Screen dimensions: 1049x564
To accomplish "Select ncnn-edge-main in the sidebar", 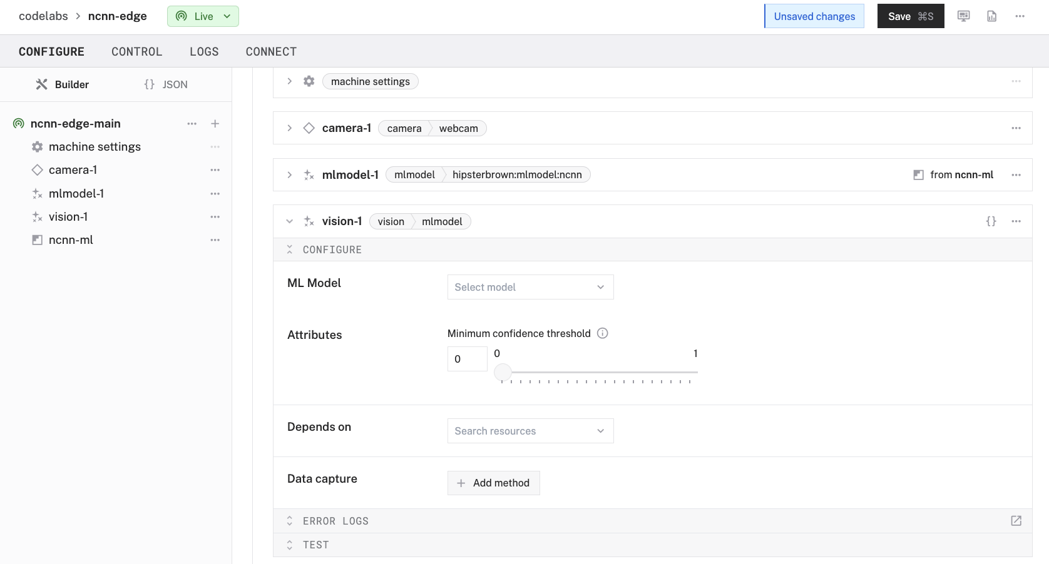I will tap(76, 124).
